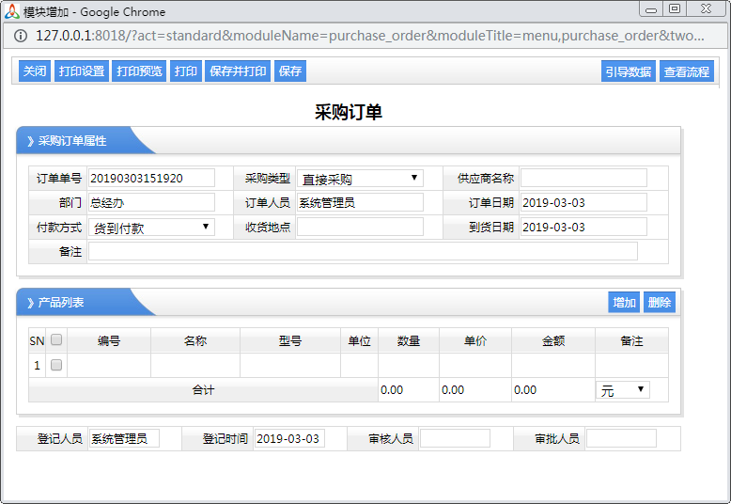Click the 备注 remarks input field

[363, 251]
